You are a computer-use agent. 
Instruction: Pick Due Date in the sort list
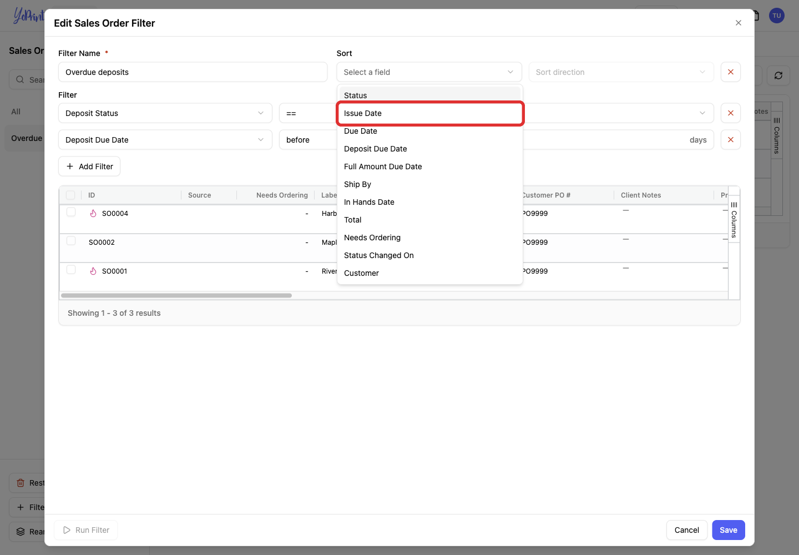pos(430,131)
